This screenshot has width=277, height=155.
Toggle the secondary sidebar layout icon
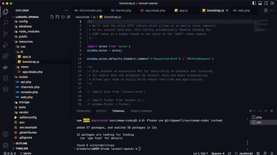266,3
